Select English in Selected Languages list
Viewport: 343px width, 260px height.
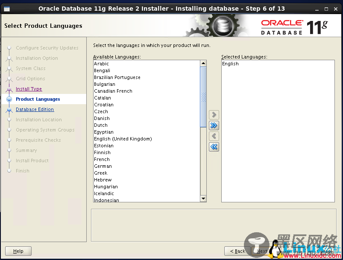pyautogui.click(x=278, y=64)
